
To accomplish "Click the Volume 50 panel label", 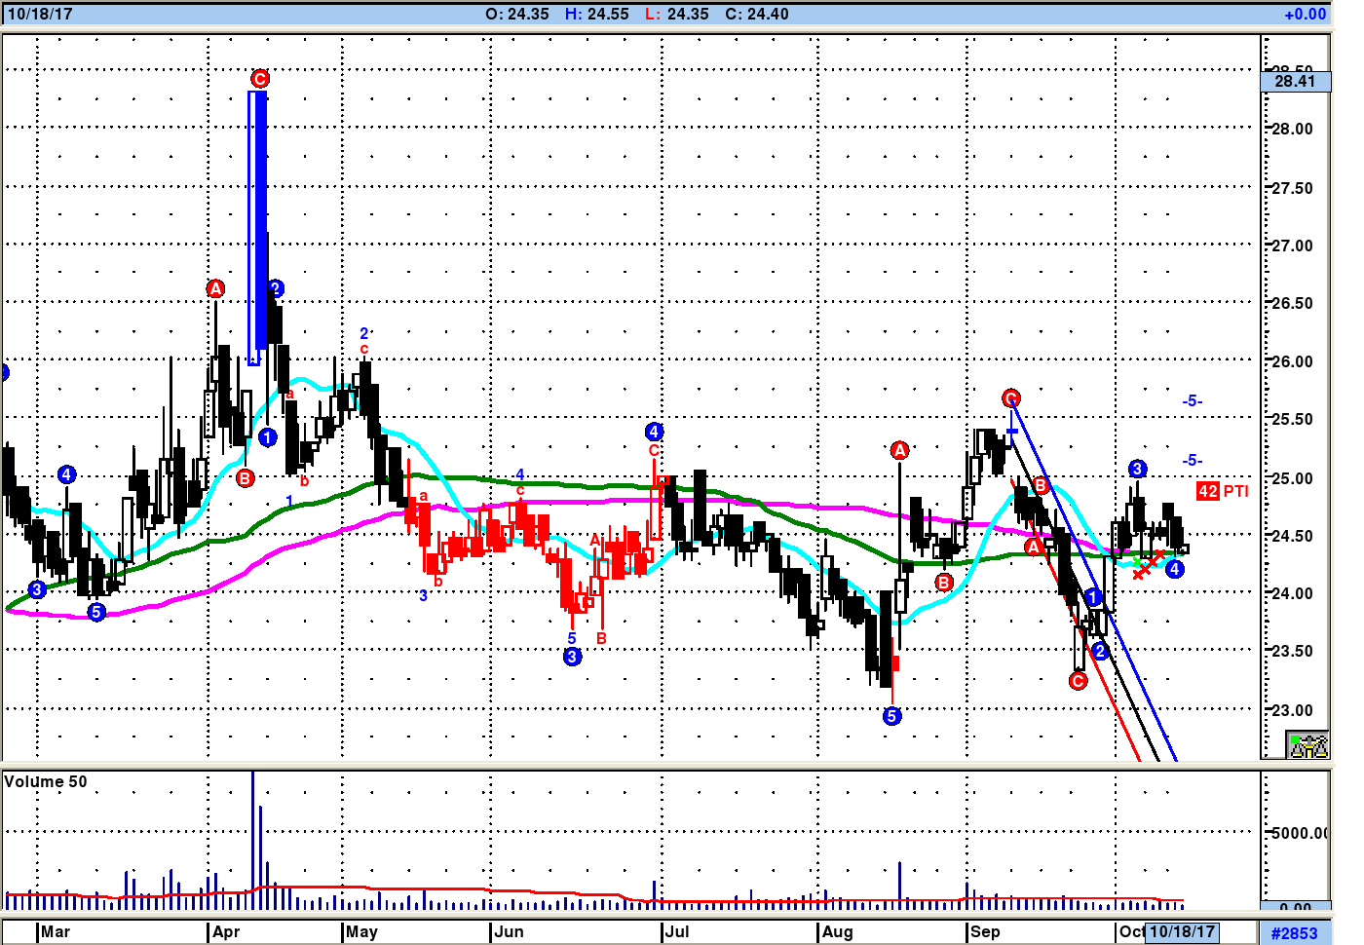I will coord(45,781).
